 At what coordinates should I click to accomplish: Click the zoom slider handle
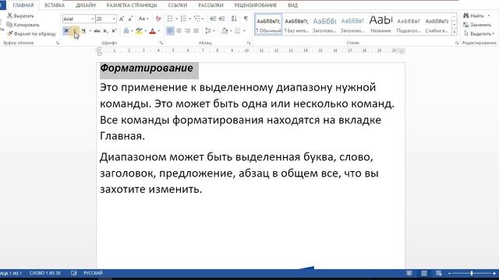coord(472,273)
